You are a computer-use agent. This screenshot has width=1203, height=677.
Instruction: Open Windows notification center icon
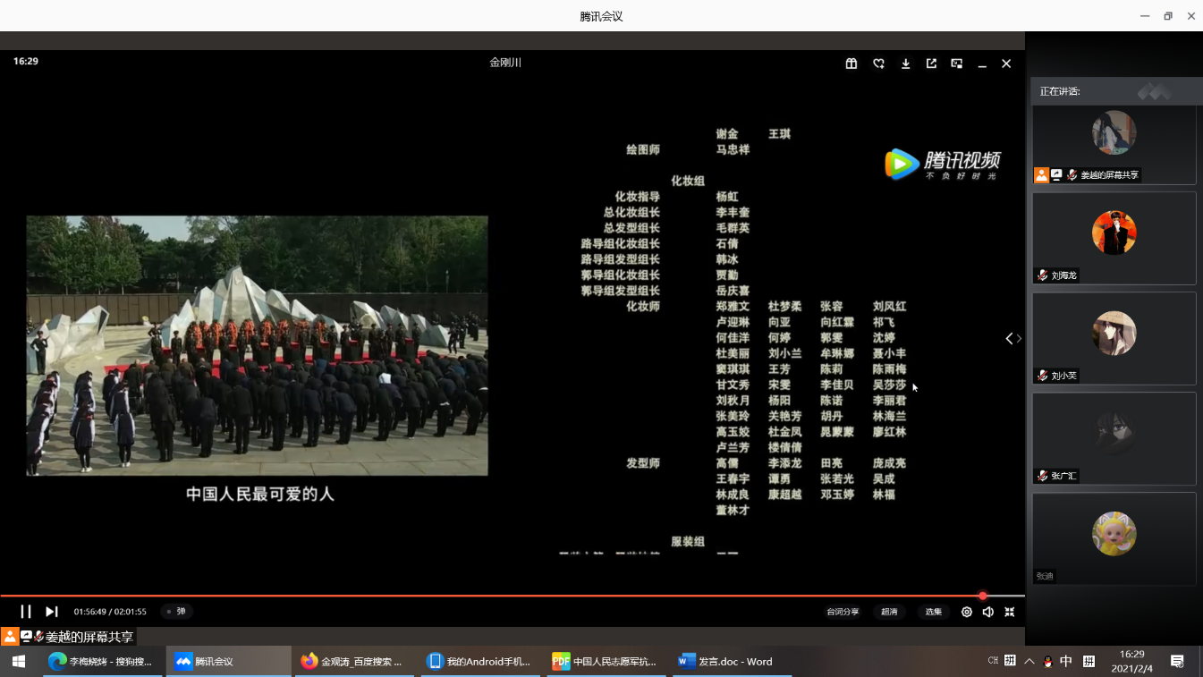(1177, 662)
